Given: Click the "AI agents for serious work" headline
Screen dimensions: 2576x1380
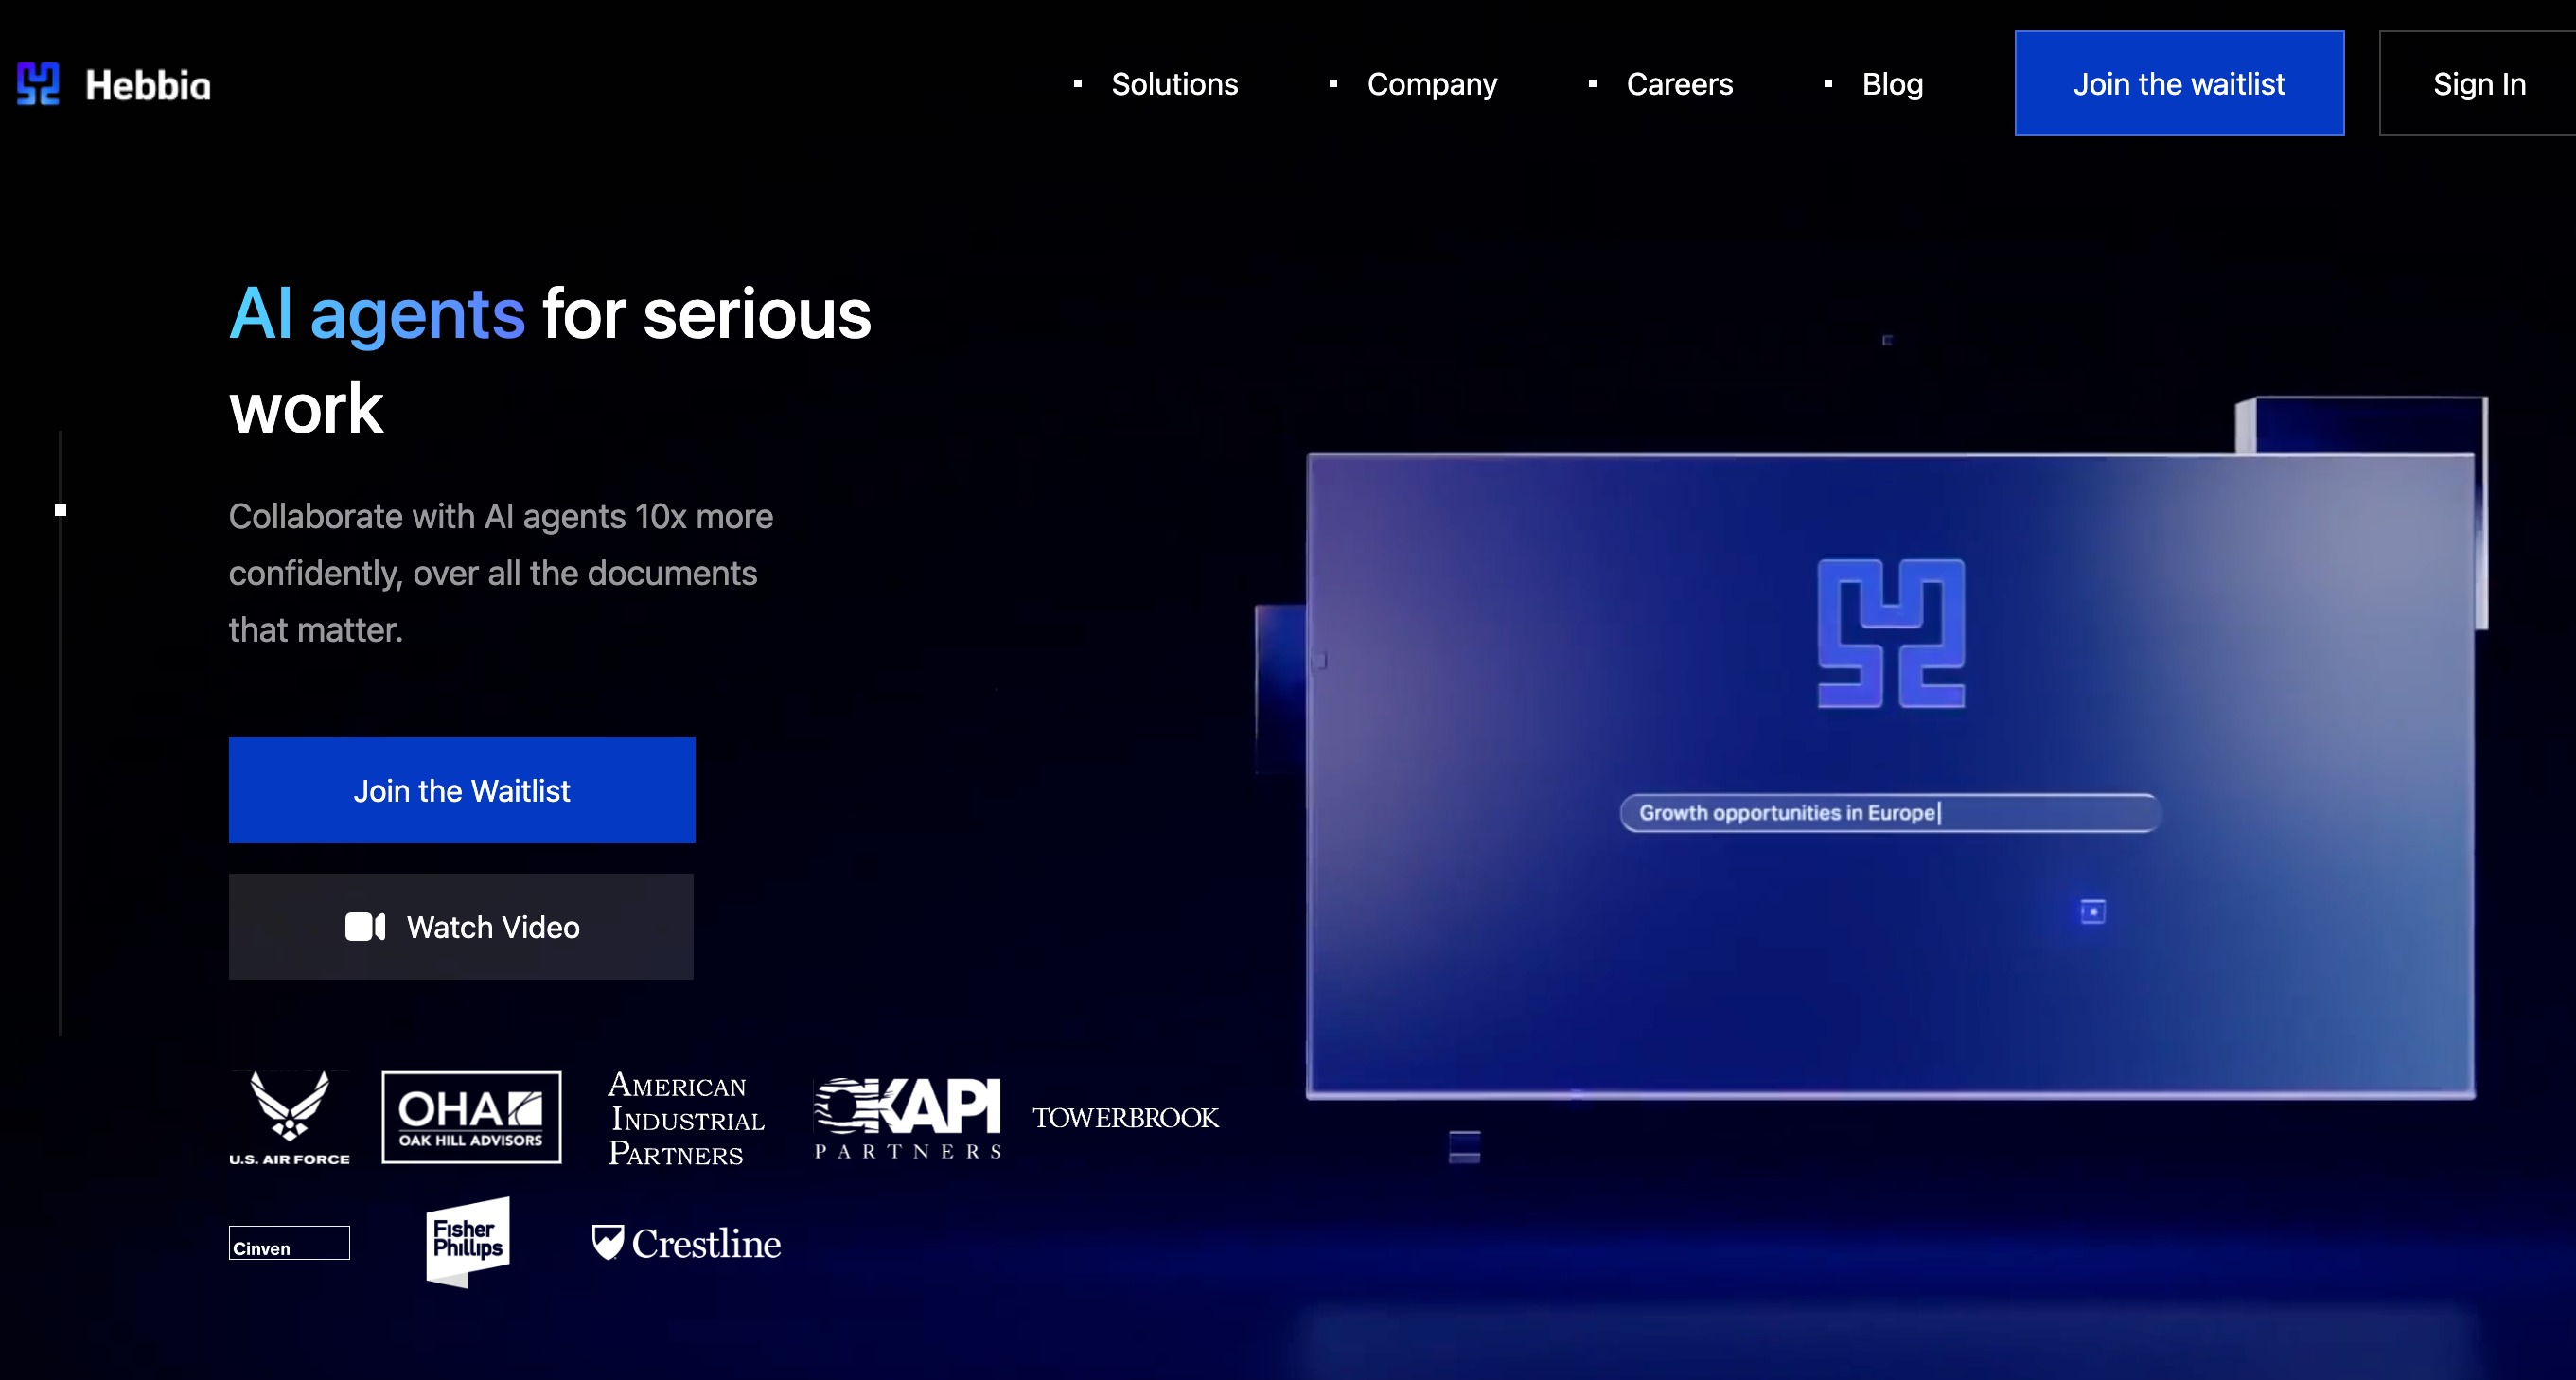Looking at the screenshot, I should (x=550, y=361).
